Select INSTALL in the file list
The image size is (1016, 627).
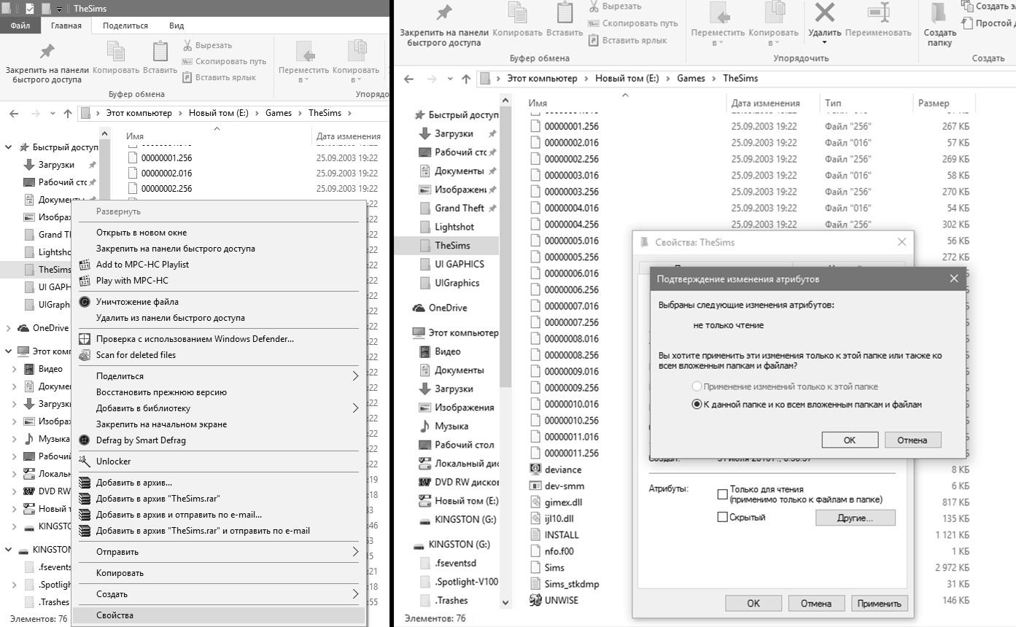pos(562,535)
